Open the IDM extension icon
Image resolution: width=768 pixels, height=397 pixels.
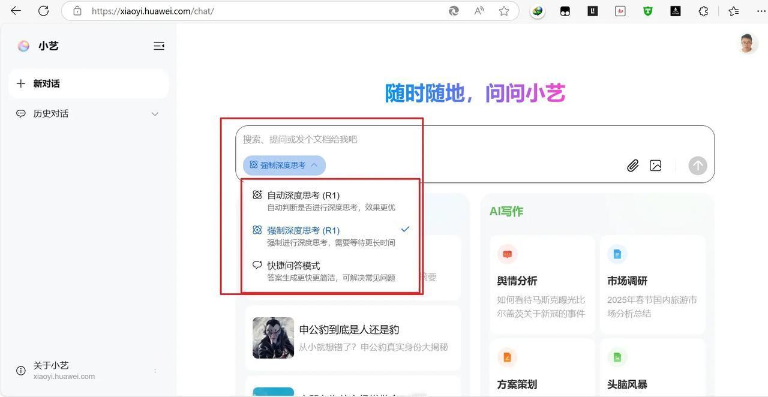538,11
